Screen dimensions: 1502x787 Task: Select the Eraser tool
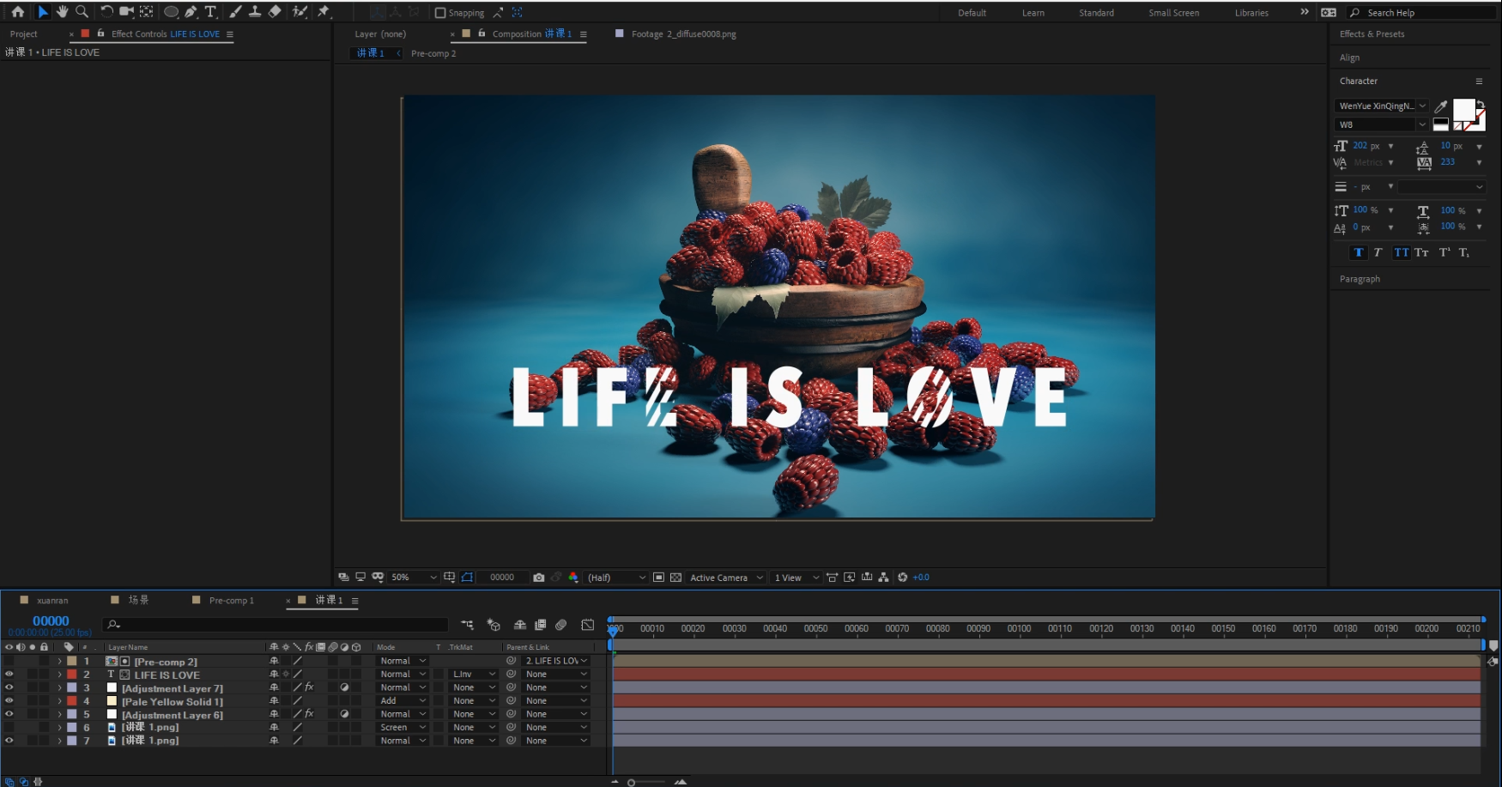coord(275,12)
